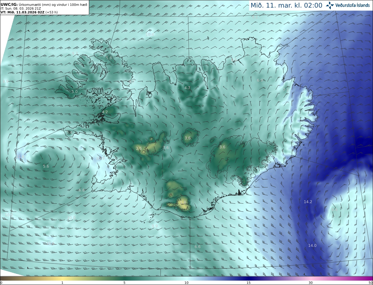The image size is (373, 285).
Task: Click the 5.0 value in the Westfjords
Action: click(x=75, y=92)
